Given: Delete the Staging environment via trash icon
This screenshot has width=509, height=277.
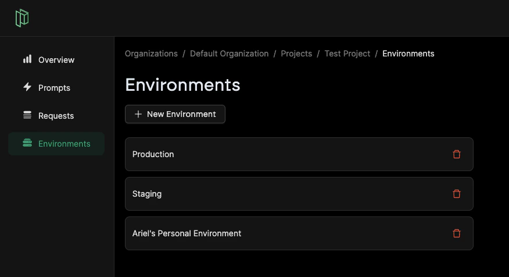Looking at the screenshot, I should (457, 194).
